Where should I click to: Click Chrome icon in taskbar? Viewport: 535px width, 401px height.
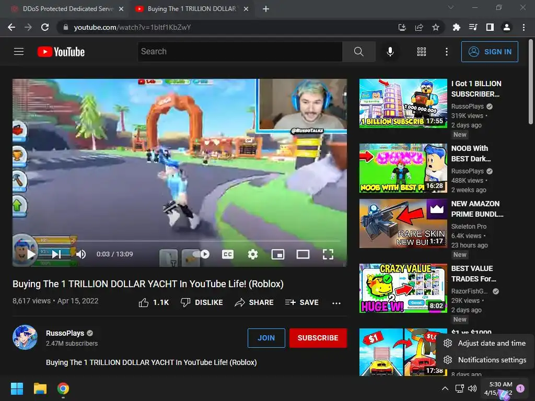pyautogui.click(x=63, y=388)
